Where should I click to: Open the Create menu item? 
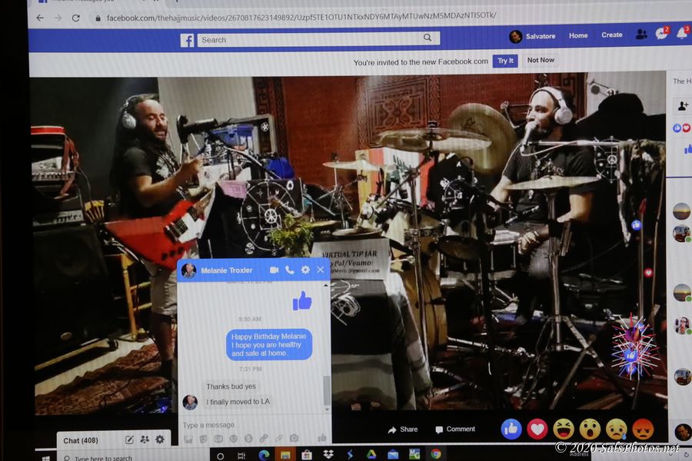click(x=612, y=35)
